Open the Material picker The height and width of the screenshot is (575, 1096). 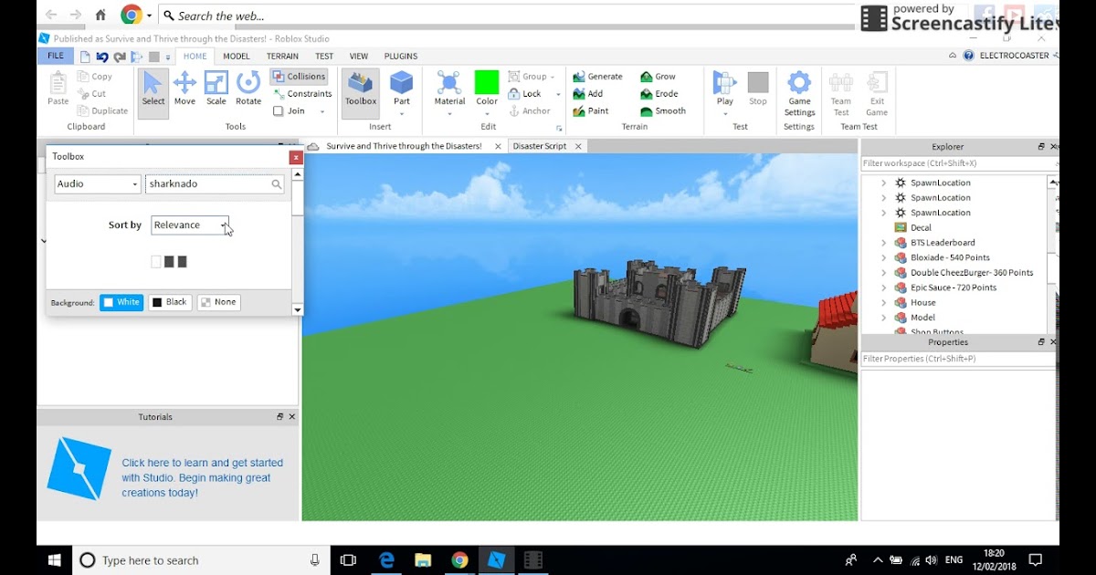point(449,93)
